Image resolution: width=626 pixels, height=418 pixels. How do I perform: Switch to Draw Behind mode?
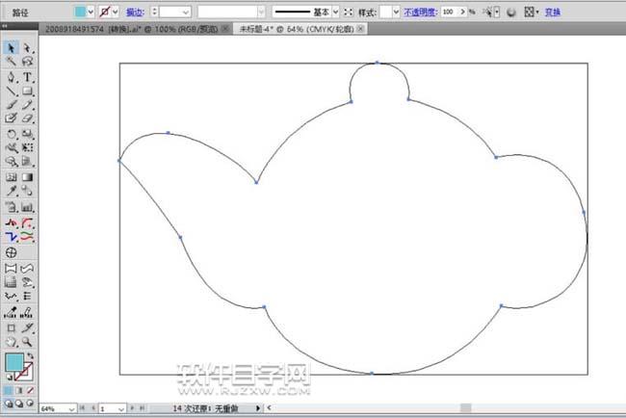point(18,404)
